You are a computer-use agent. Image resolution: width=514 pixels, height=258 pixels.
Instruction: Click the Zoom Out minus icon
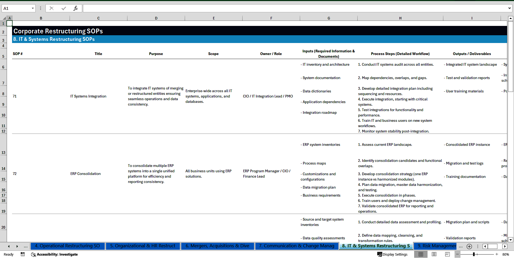[458, 254]
